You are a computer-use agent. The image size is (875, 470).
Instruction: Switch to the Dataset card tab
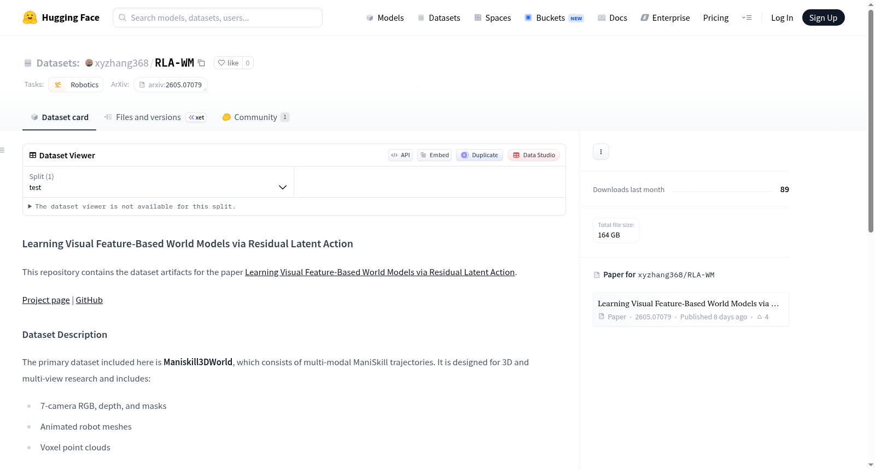coord(59,117)
